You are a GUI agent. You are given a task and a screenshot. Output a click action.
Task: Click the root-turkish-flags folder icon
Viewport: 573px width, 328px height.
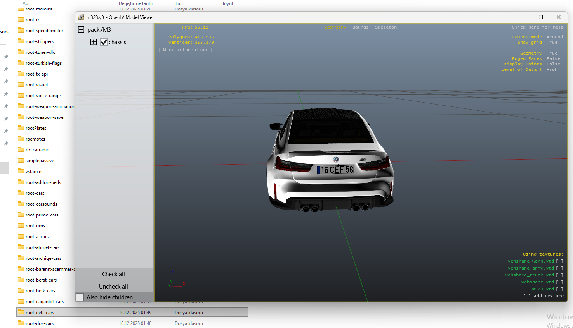coord(21,63)
